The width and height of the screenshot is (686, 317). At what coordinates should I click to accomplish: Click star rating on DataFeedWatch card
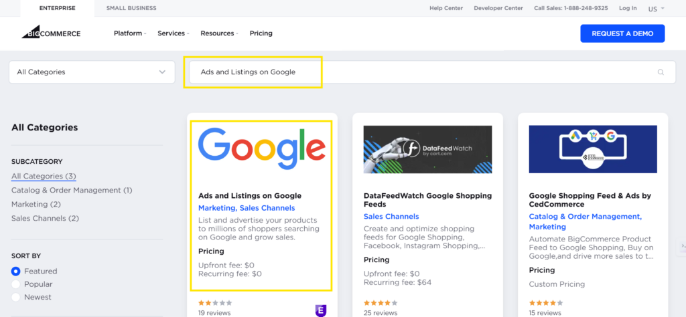click(381, 302)
